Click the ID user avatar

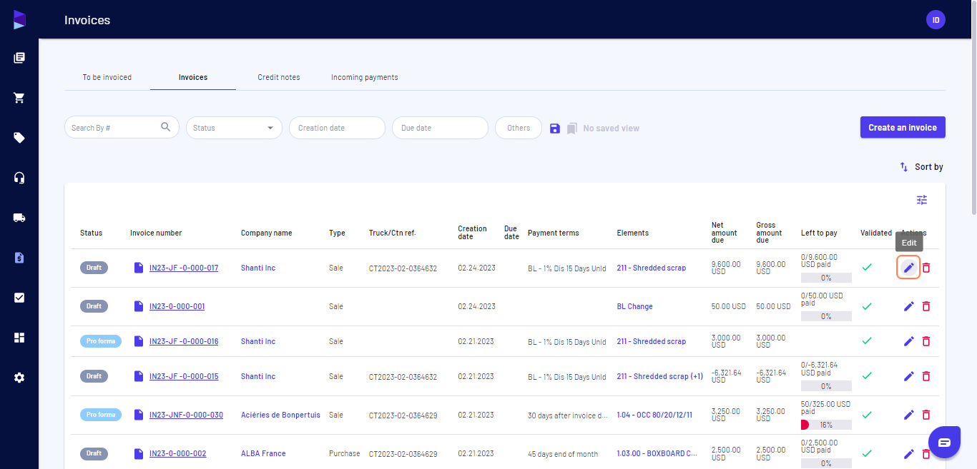tap(936, 20)
